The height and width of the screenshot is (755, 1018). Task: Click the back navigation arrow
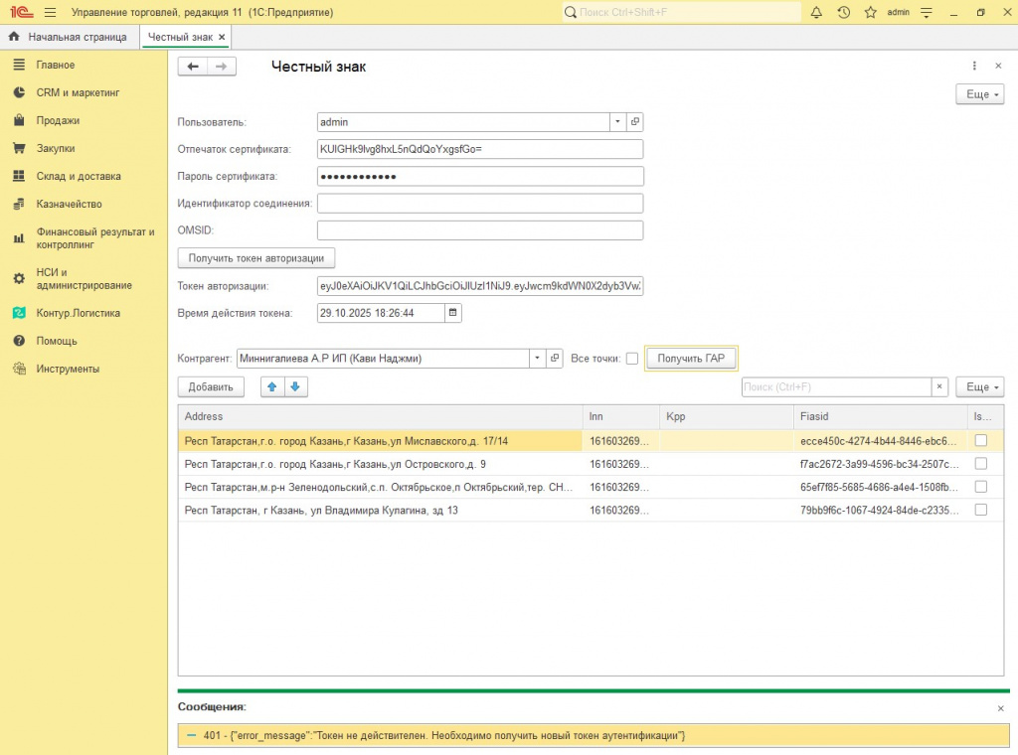[193, 67]
